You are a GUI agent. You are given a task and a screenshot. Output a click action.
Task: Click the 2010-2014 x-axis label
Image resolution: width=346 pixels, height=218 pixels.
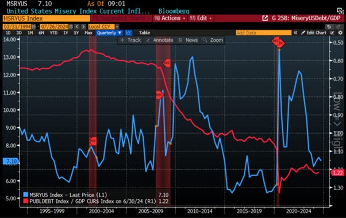click(199, 211)
